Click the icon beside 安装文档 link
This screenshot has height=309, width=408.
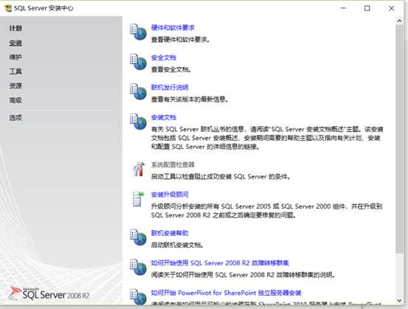point(138,122)
